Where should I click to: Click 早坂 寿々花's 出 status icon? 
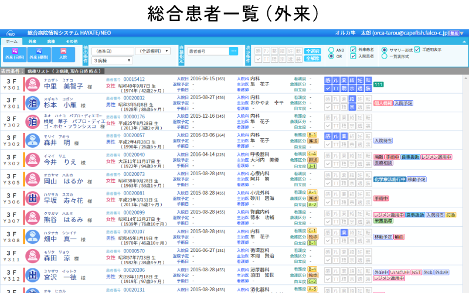(x=32, y=197)
